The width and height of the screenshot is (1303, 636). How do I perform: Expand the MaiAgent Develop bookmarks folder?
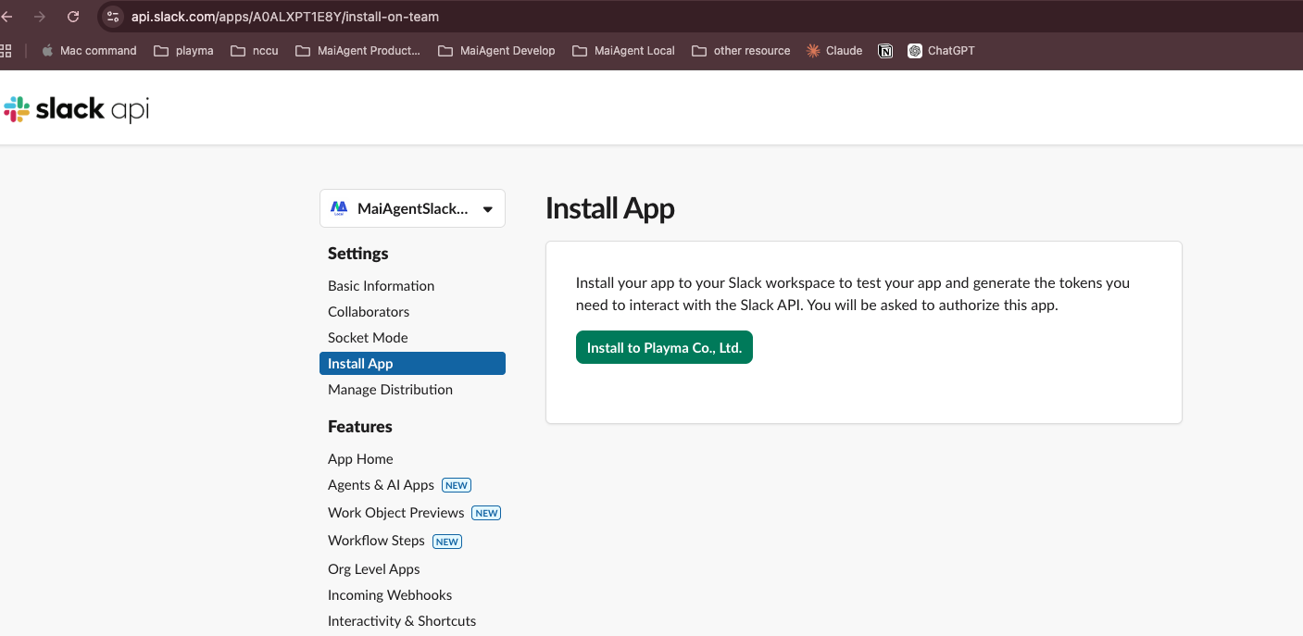(496, 51)
